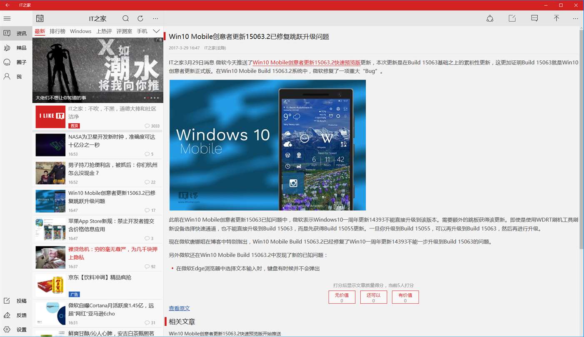Viewport: 584px width, 337px height.
Task: Open 裸贷危机 article
Action: pyautogui.click(x=98, y=258)
